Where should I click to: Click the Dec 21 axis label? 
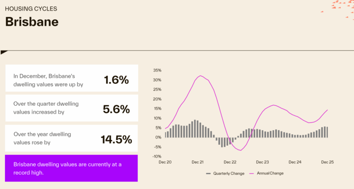[198, 162]
